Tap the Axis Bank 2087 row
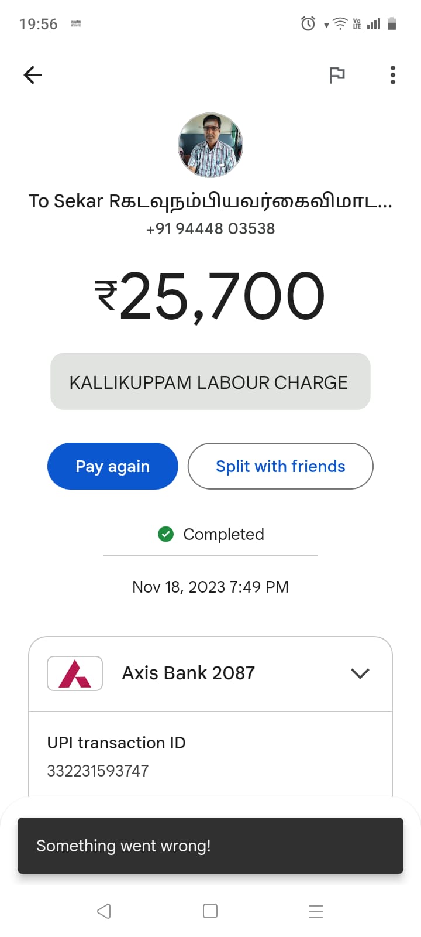This screenshot has width=421, height=937. coord(210,673)
